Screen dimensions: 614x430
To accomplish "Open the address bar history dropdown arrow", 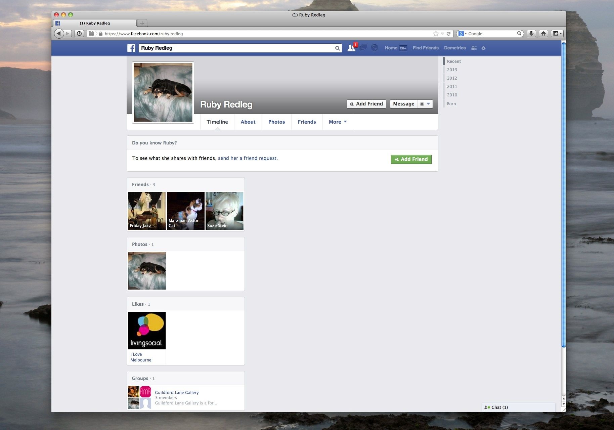I will click(x=442, y=34).
